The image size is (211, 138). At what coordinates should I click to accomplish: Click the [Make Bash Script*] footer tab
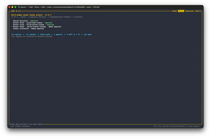coord(19,124)
